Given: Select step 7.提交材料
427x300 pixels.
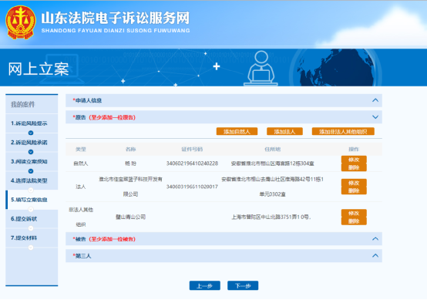Looking at the screenshot, I should pos(24,238).
